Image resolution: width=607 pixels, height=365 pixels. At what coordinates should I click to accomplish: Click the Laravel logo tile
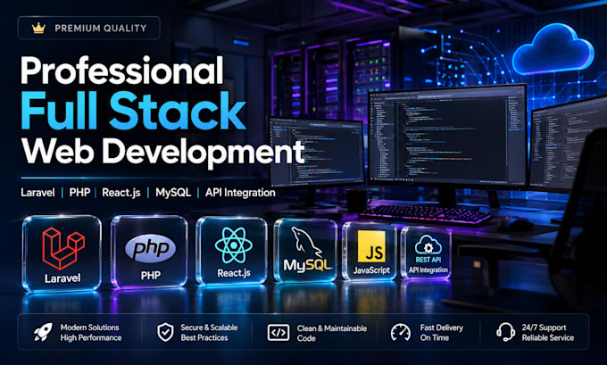62,253
